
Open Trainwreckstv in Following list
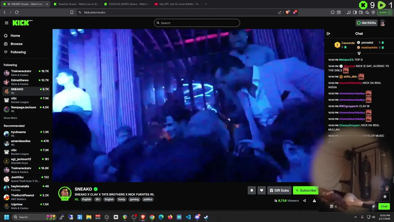tap(26, 73)
